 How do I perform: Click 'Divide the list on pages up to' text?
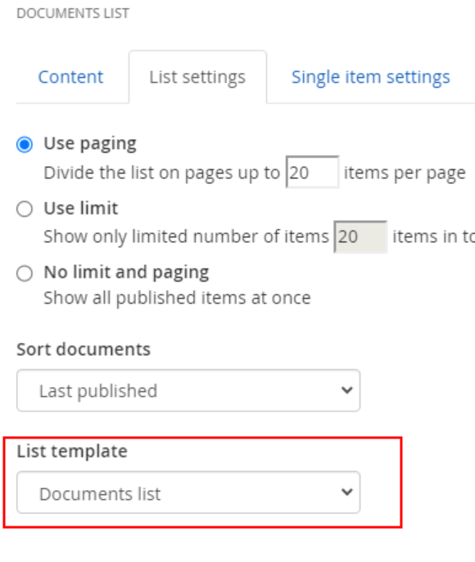(x=162, y=173)
